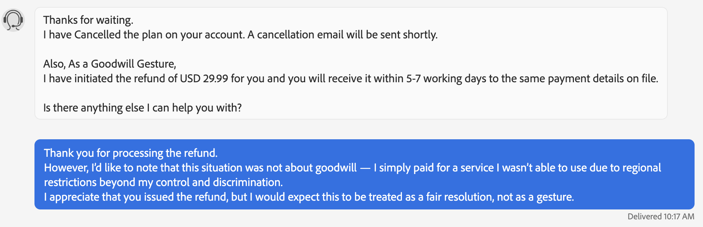Click the "Delivered" status label
The height and width of the screenshot is (227, 703).
(644, 216)
